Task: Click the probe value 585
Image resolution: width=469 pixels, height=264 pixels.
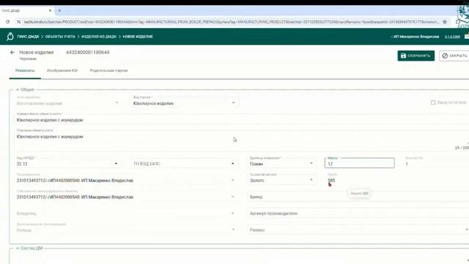Action: point(331,180)
